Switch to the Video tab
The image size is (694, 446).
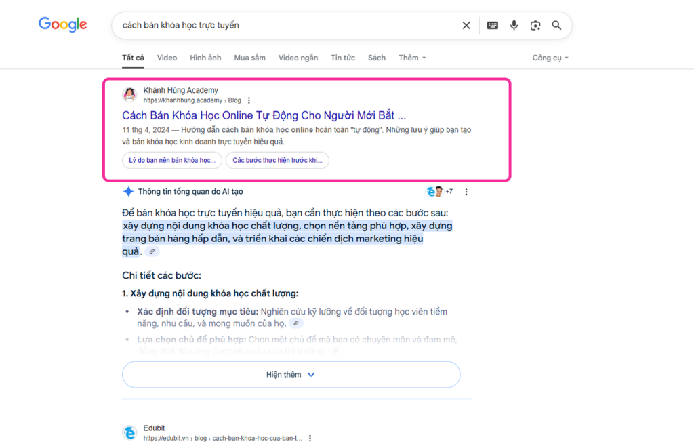pyautogui.click(x=167, y=58)
